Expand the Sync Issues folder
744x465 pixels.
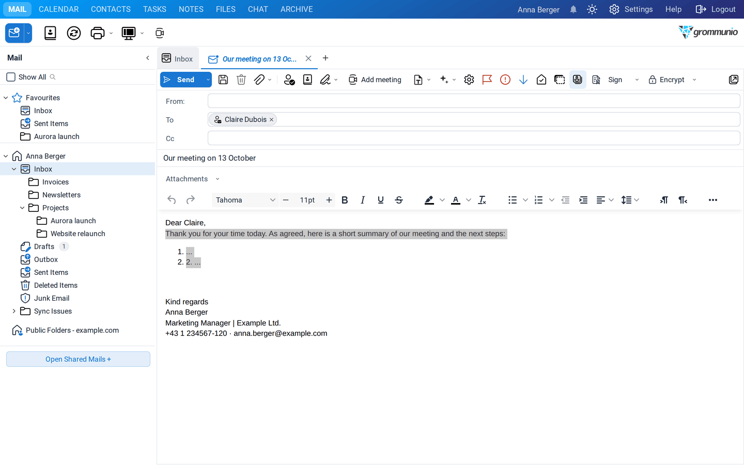pyautogui.click(x=14, y=311)
